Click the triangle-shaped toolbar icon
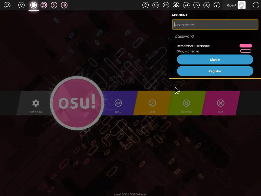 [197, 5]
